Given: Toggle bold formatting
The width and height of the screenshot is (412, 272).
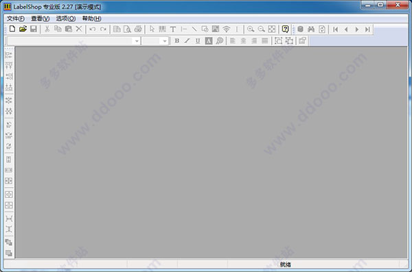Looking at the screenshot, I should (x=177, y=40).
